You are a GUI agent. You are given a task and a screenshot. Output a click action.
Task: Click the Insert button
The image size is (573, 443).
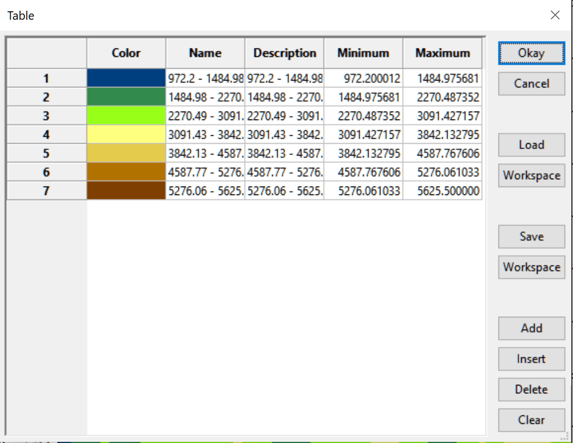point(531,359)
